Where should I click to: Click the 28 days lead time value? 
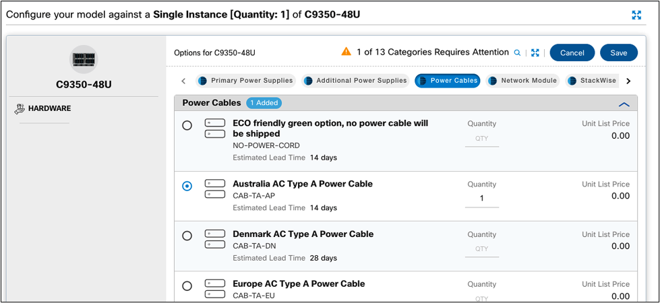point(324,258)
